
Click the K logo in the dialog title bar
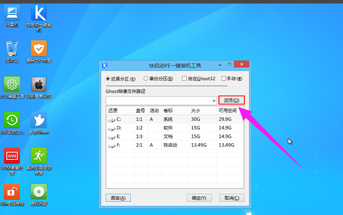tap(105, 65)
